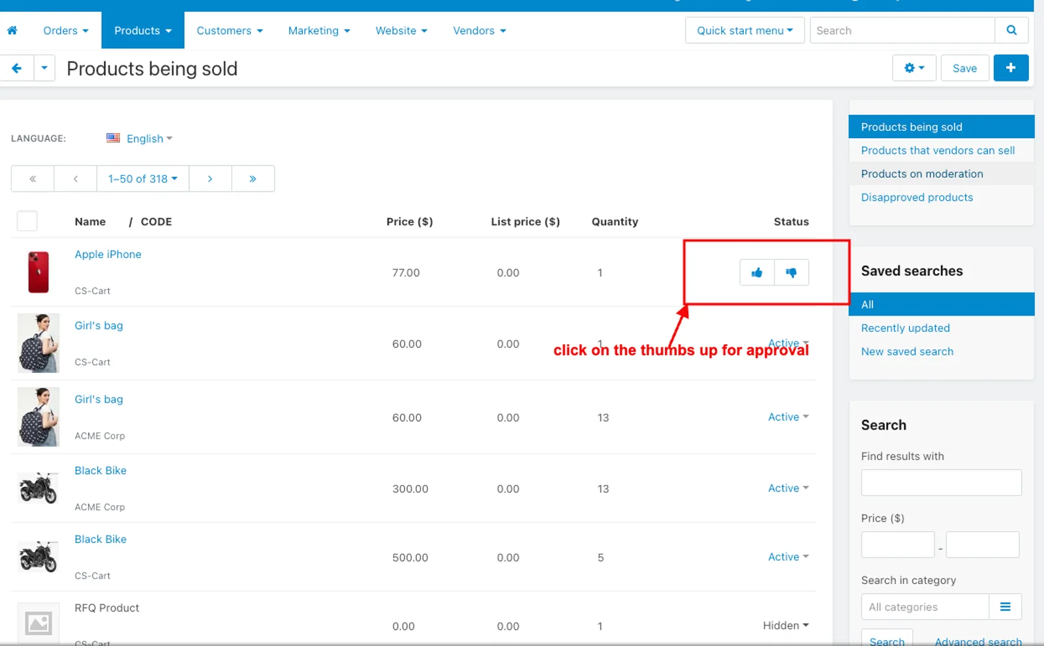Image resolution: width=1044 pixels, height=646 pixels.
Task: Click the Save button
Action: pos(964,68)
